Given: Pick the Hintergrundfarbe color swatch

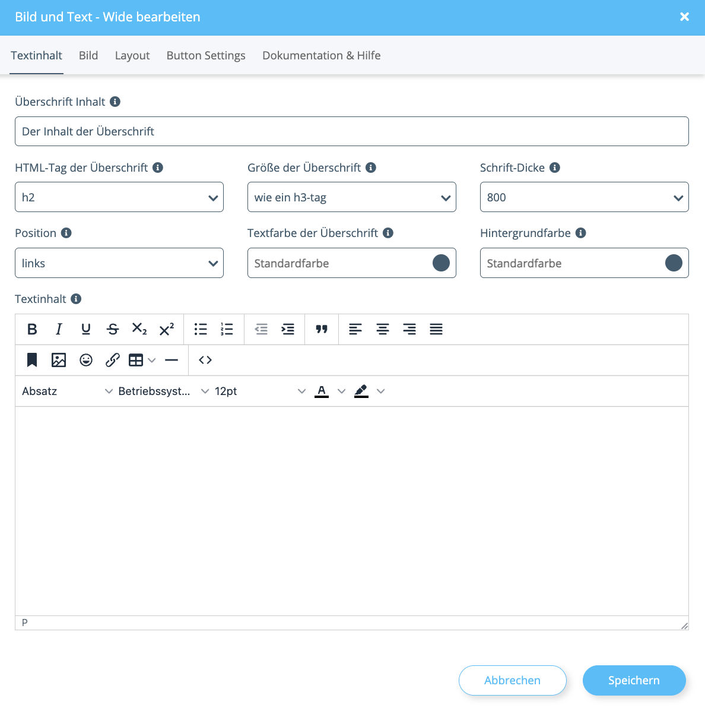Looking at the screenshot, I should [674, 263].
